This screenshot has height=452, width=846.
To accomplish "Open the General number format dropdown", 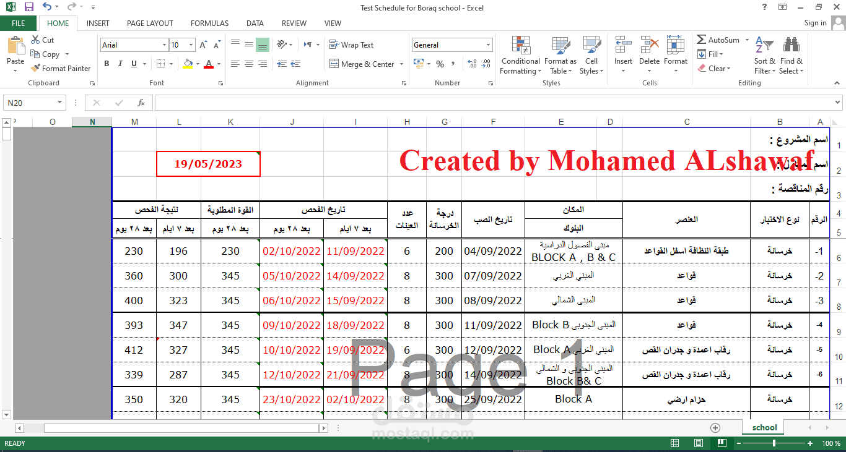I will click(489, 45).
